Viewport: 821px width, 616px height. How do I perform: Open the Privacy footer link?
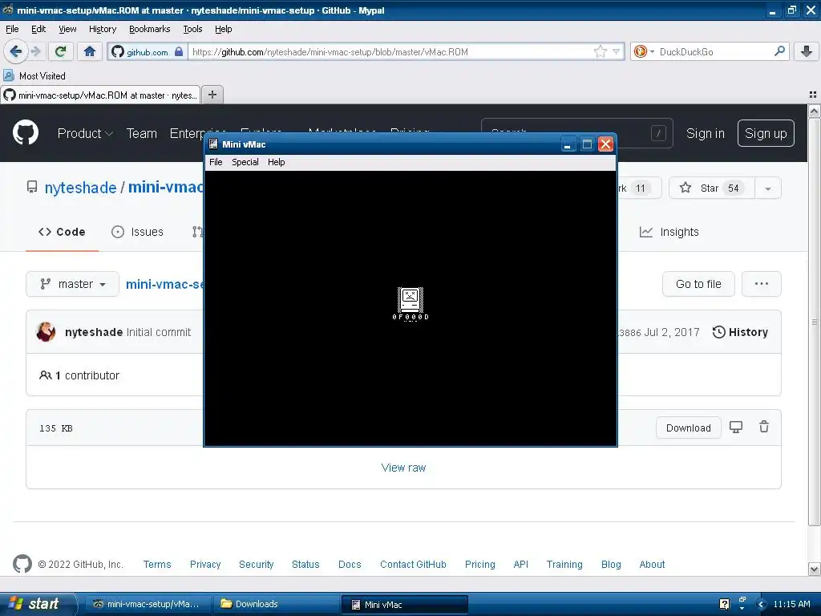coord(205,564)
